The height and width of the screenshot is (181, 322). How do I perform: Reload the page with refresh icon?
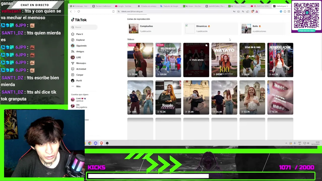tap(79, 11)
